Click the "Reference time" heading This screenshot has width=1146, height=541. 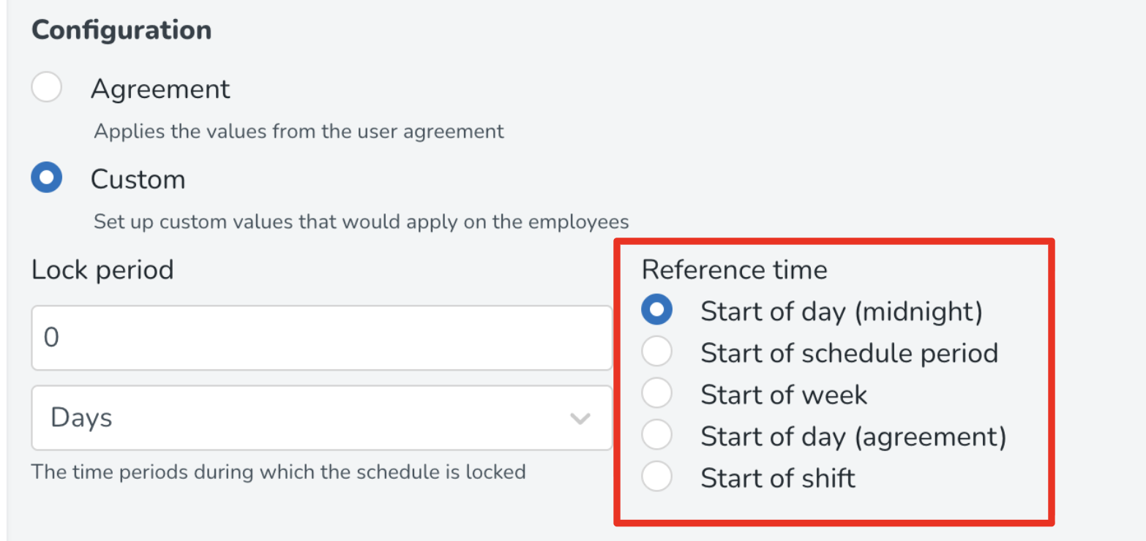[x=734, y=270]
